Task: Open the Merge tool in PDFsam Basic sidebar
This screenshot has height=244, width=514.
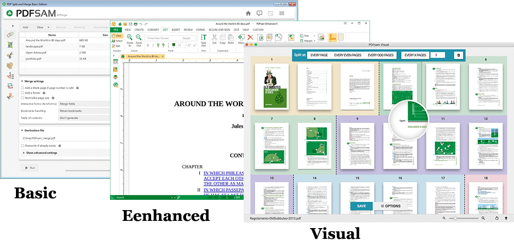Action: click(10, 34)
